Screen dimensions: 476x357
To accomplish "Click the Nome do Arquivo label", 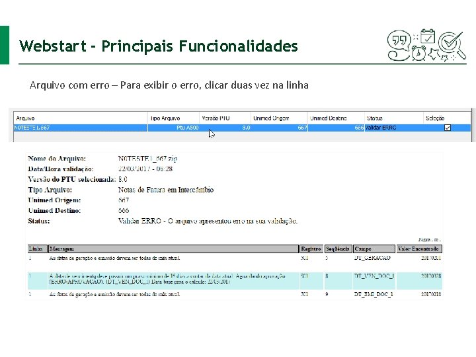I will click(x=57, y=159).
